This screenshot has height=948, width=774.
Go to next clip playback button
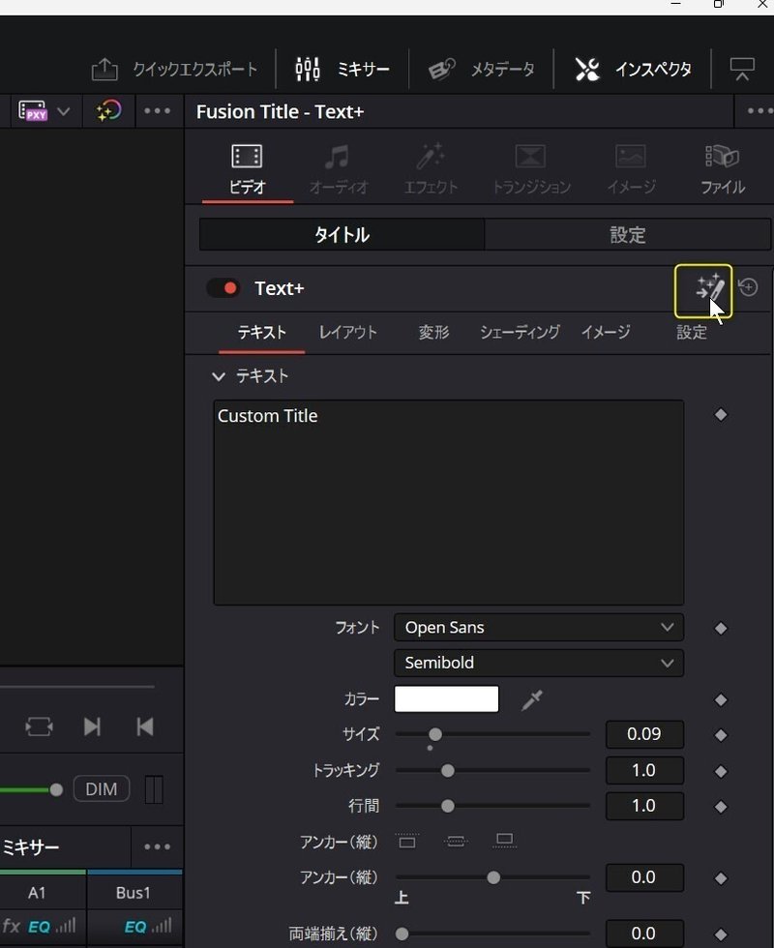click(x=92, y=726)
